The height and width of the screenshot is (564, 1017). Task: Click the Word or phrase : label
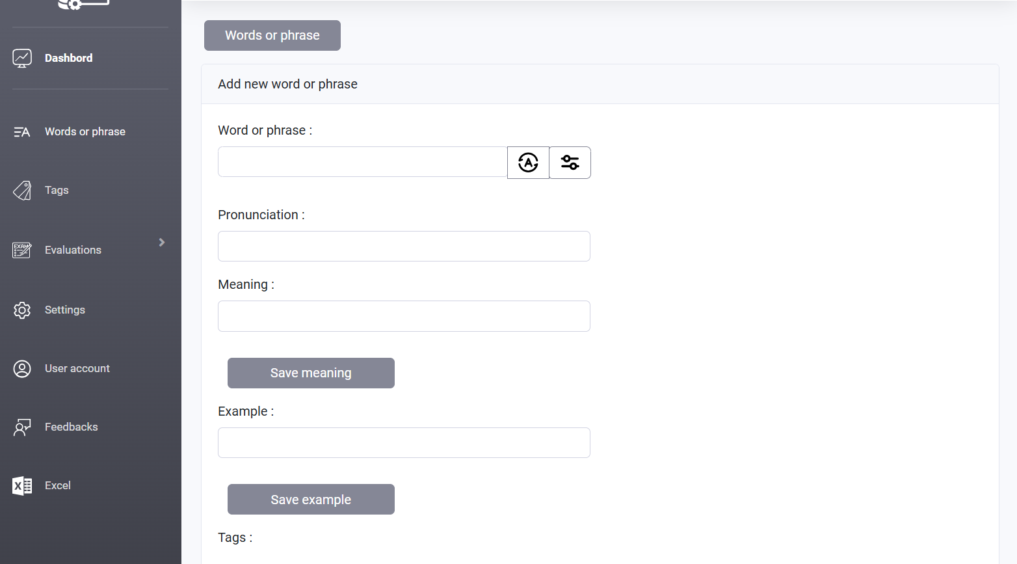(x=265, y=130)
